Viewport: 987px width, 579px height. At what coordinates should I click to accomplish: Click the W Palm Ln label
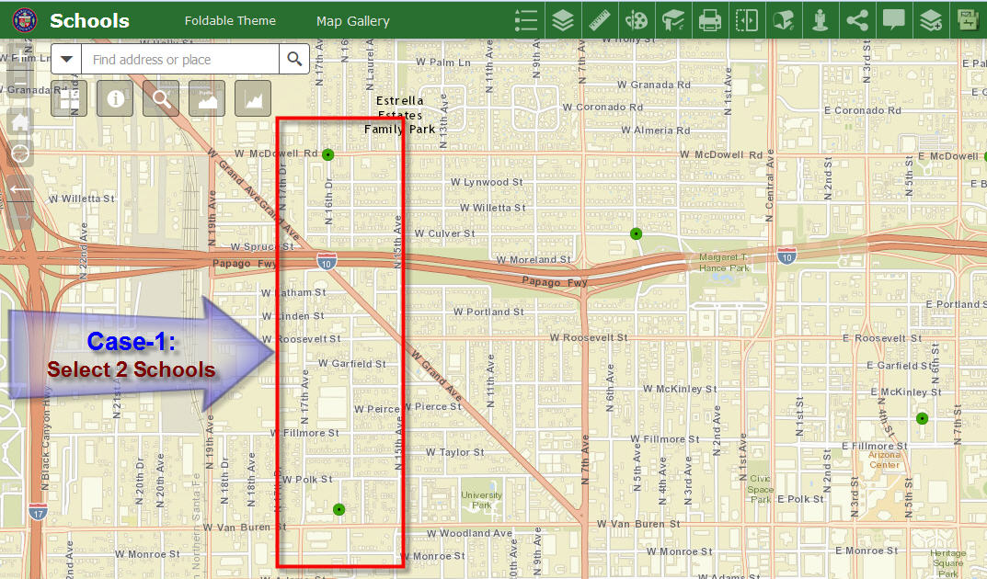coord(443,62)
